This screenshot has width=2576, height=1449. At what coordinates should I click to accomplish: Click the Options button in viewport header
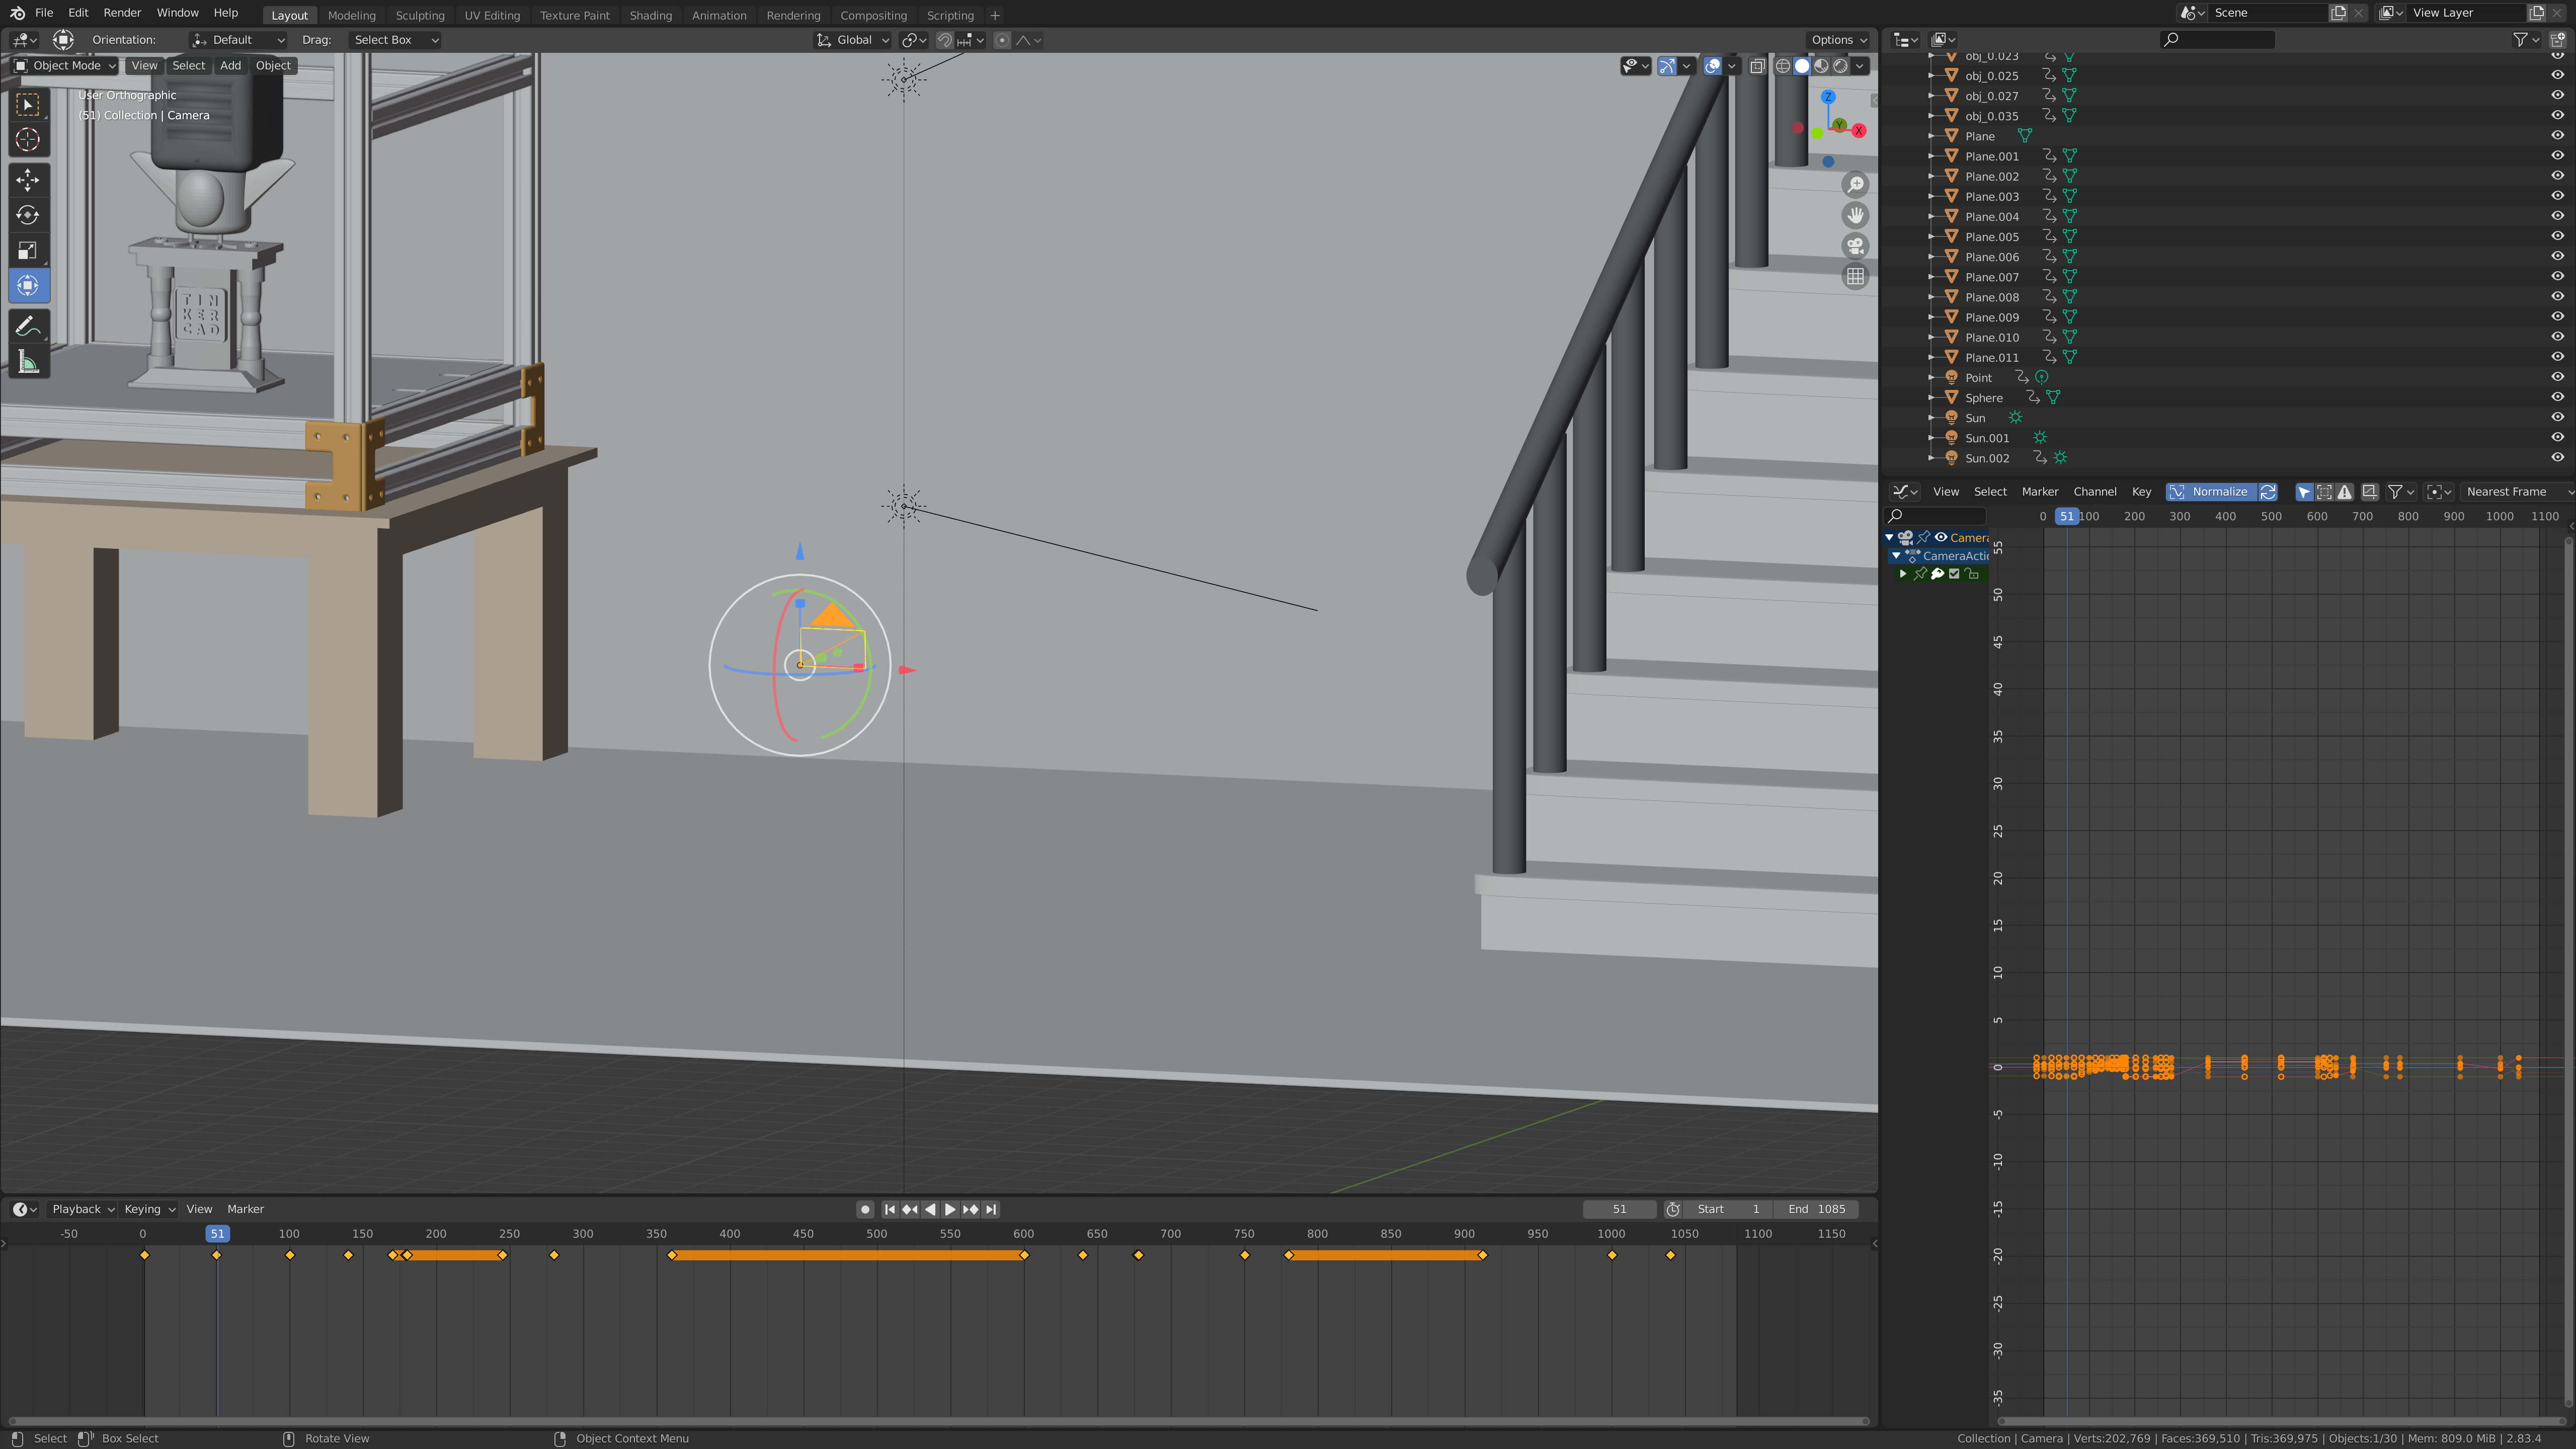(1838, 40)
